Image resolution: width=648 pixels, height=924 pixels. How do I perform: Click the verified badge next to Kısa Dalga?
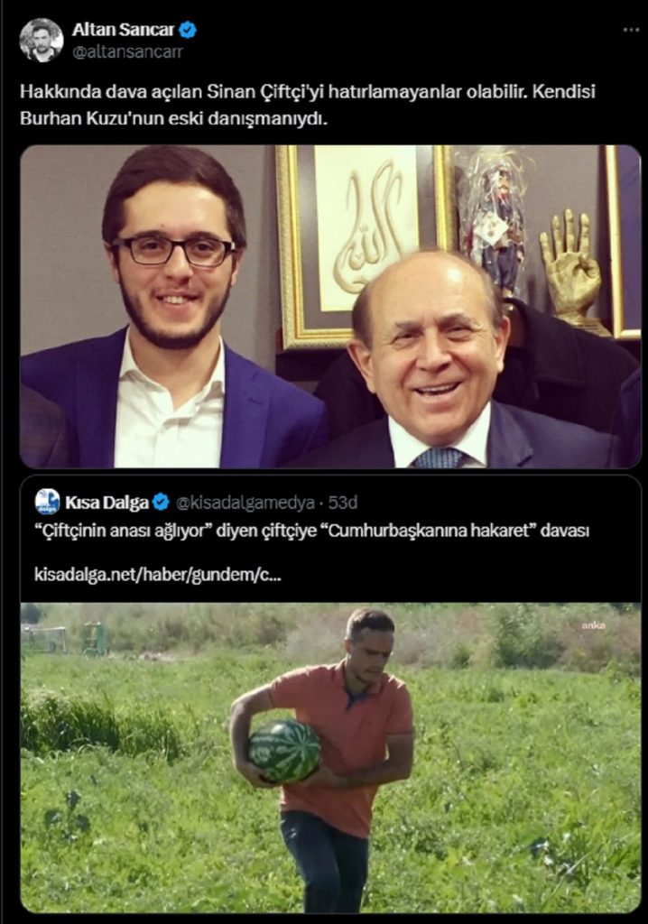pyautogui.click(x=161, y=503)
